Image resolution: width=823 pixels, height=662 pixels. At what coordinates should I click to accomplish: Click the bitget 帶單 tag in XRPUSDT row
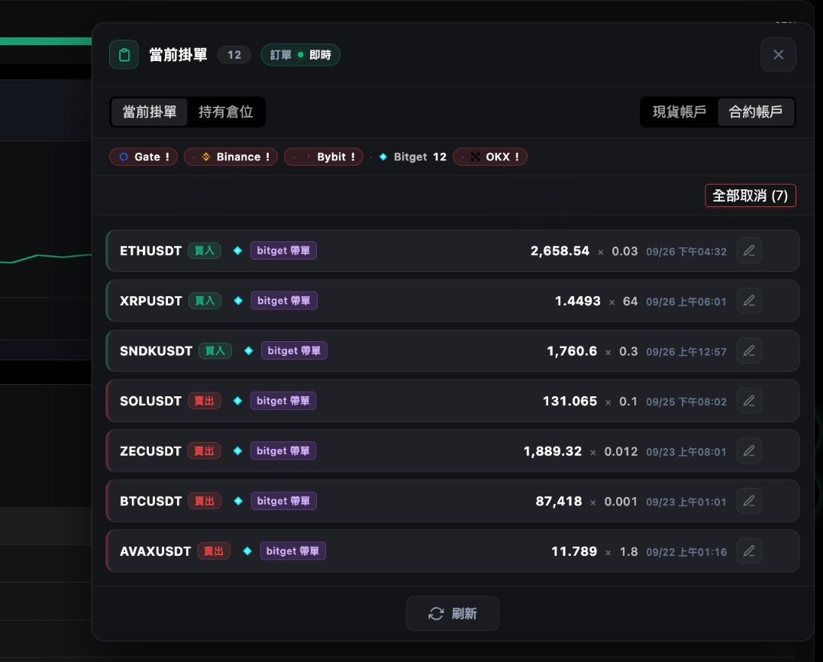coord(284,301)
